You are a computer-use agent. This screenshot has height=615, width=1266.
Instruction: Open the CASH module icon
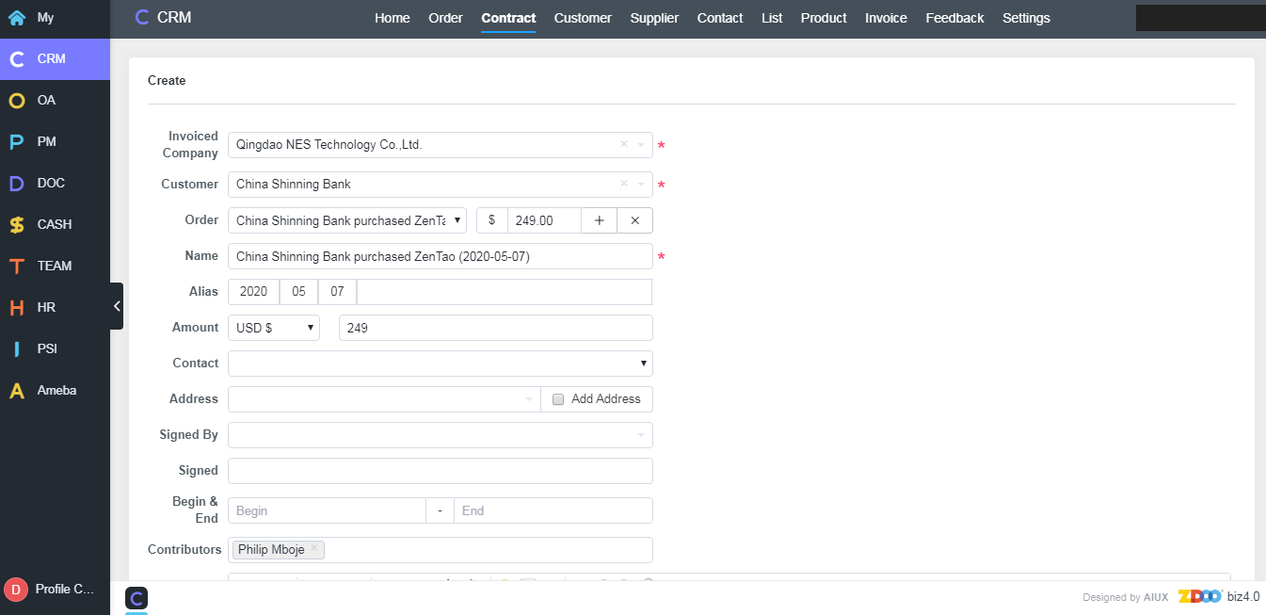click(17, 225)
